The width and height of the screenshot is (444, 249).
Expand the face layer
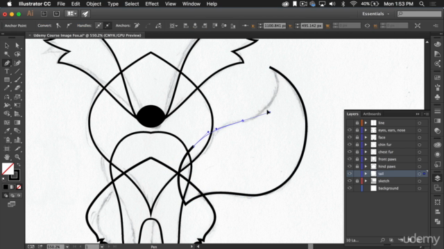click(x=366, y=138)
